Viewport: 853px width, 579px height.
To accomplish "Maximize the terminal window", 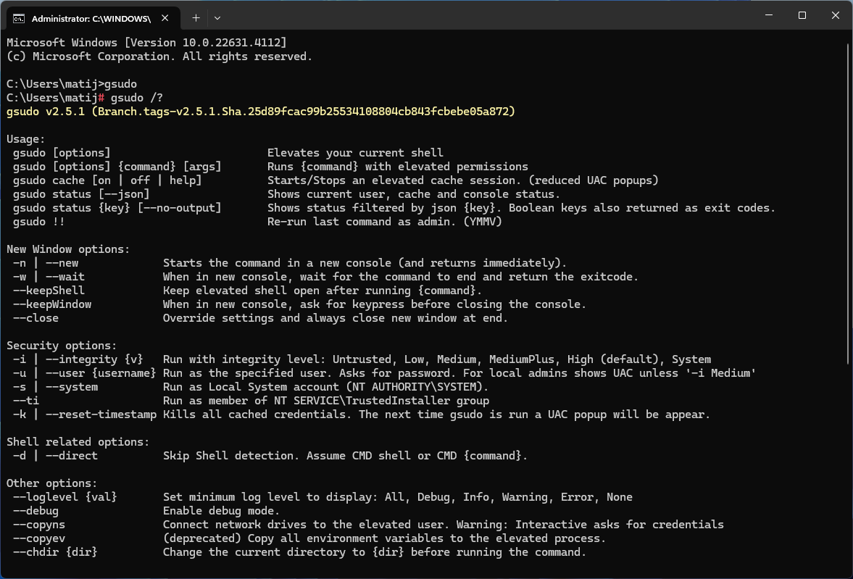I will pos(802,15).
